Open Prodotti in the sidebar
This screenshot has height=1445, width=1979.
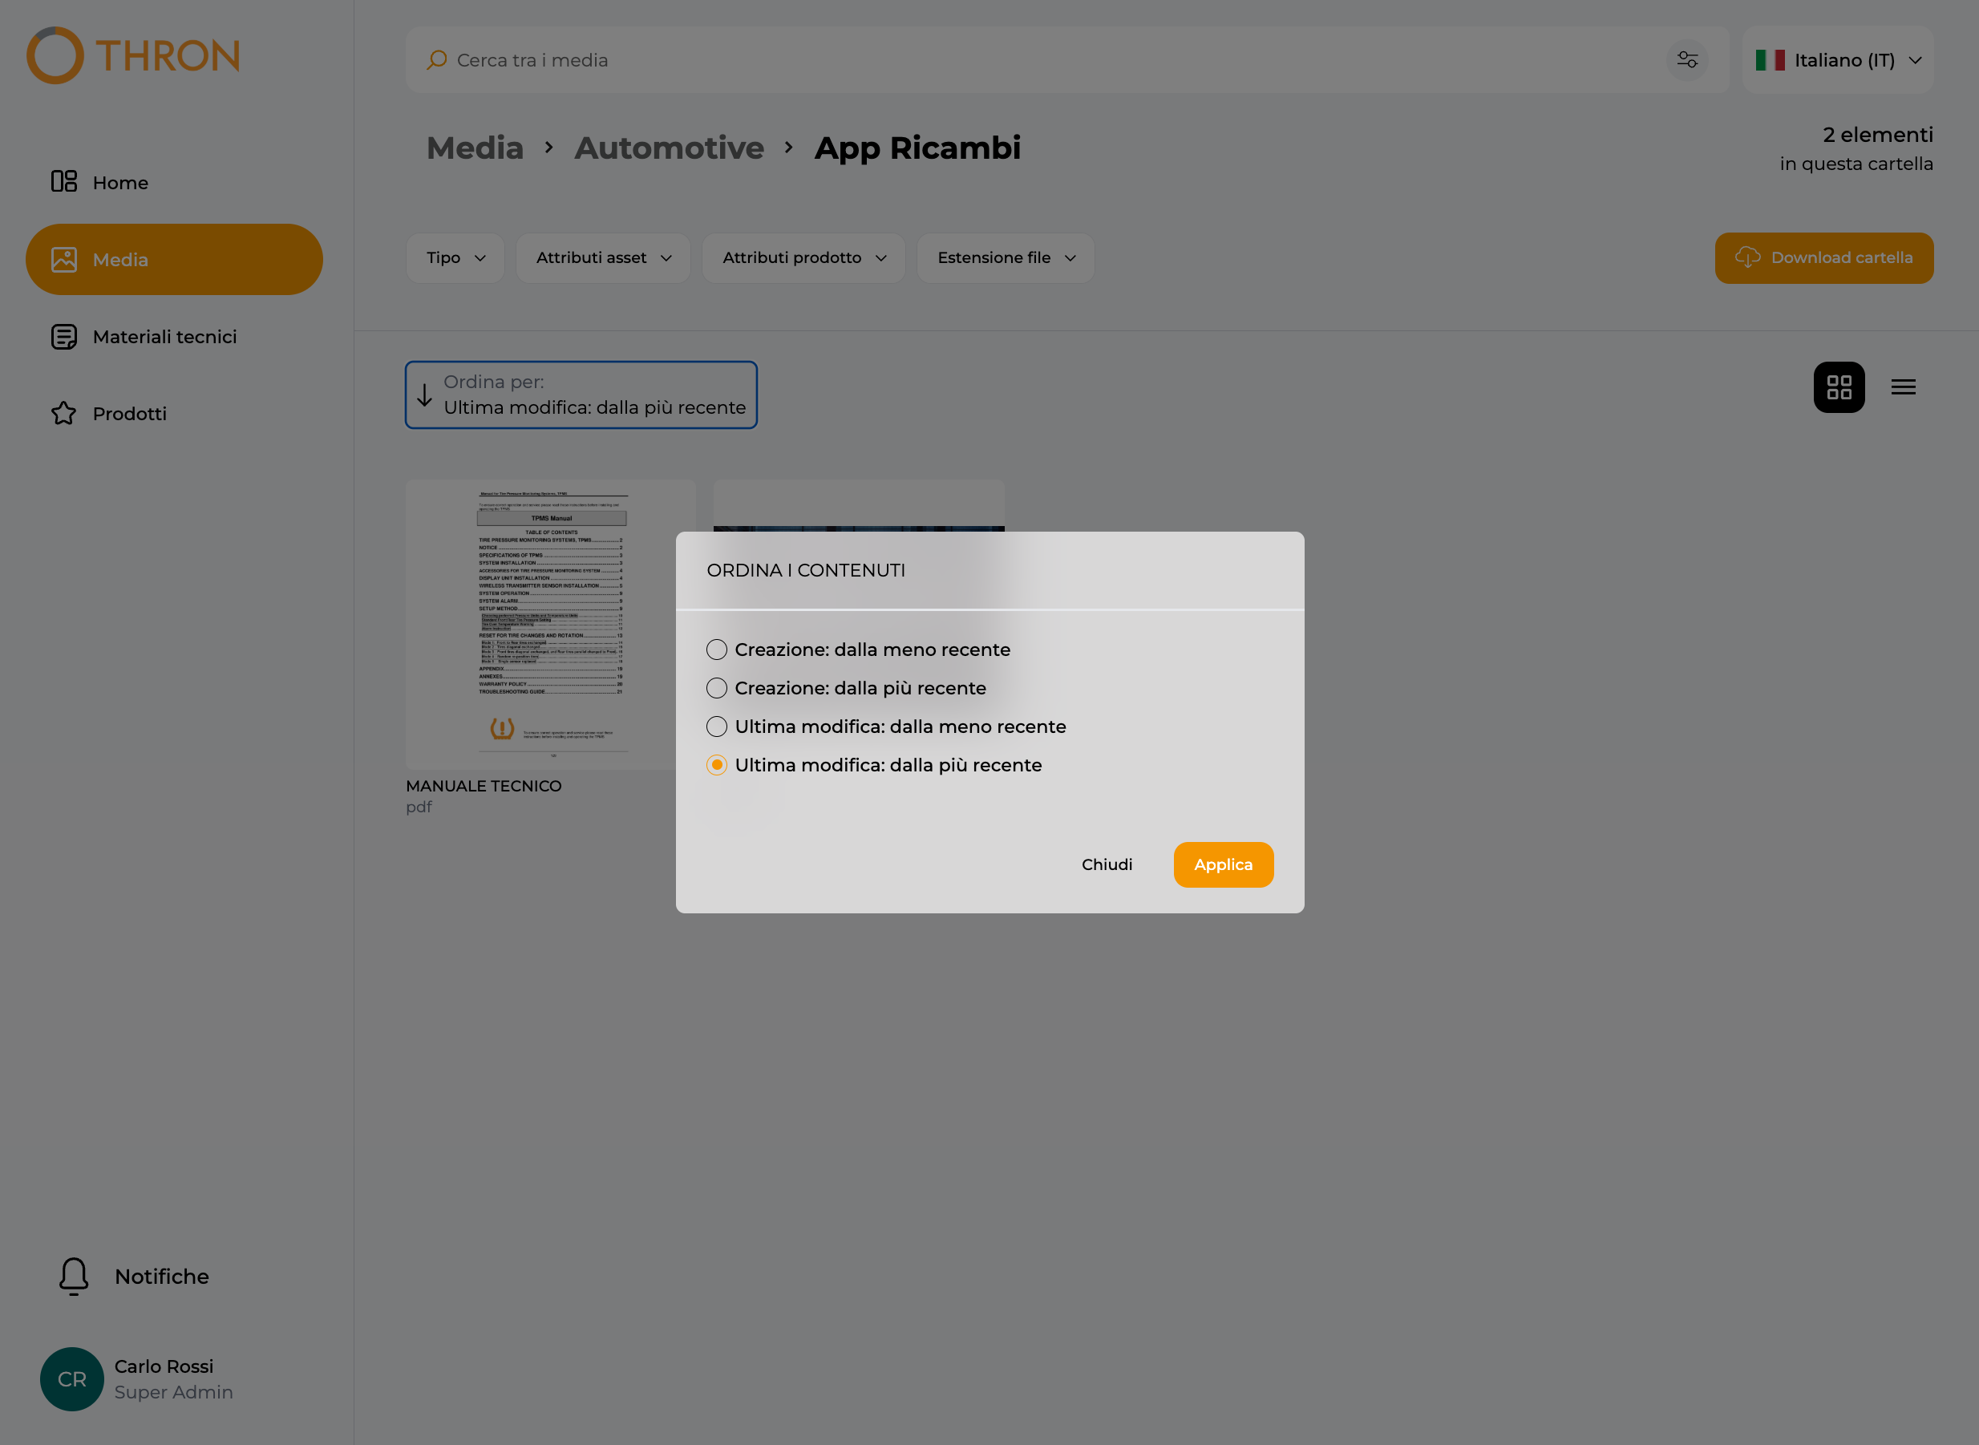tap(174, 413)
